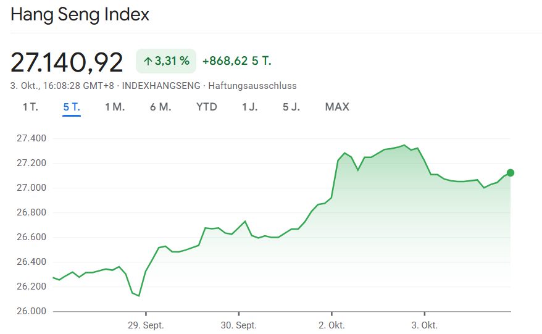Click the green 3,31 % change badge
The height and width of the screenshot is (334, 542).
point(166,61)
